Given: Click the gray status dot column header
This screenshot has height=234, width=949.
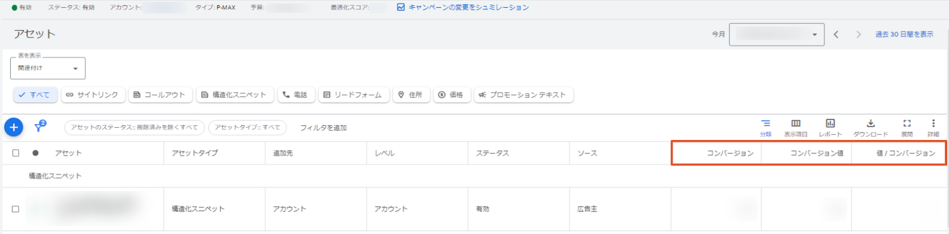Looking at the screenshot, I should pyautogui.click(x=36, y=153).
